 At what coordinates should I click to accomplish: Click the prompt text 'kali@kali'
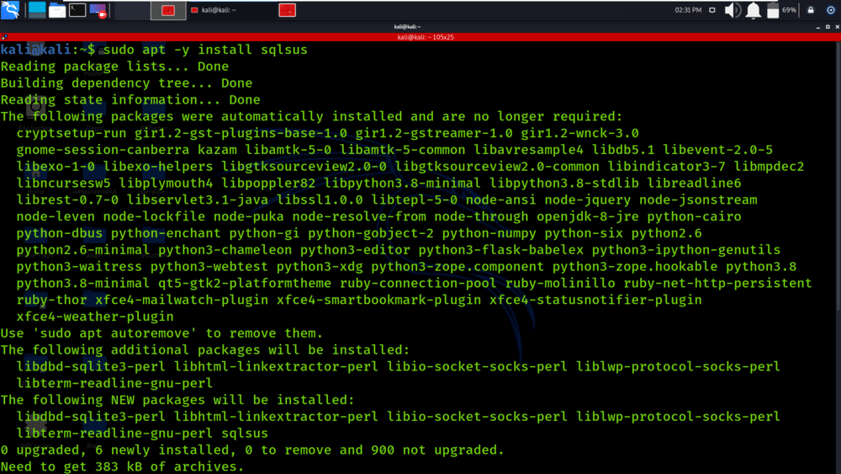pos(36,50)
